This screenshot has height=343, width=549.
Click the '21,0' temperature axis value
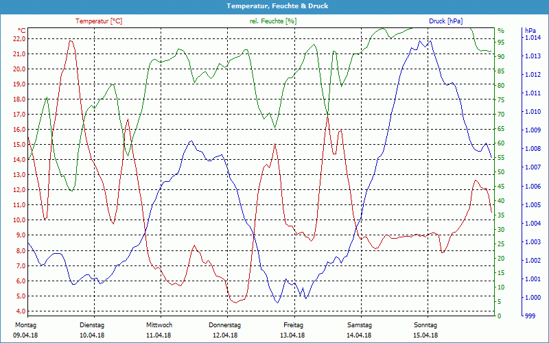[19, 54]
